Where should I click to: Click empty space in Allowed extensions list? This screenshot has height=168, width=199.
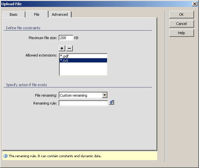[x=83, y=69]
